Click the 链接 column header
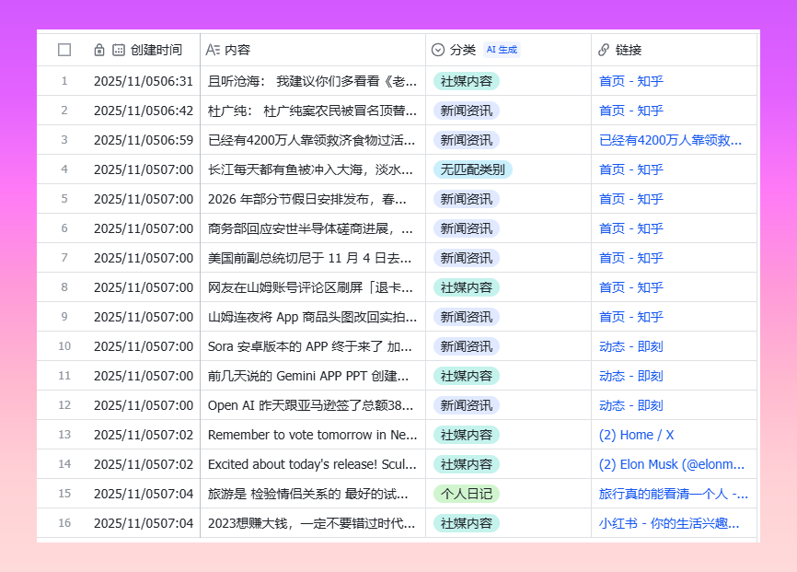 tap(629, 50)
